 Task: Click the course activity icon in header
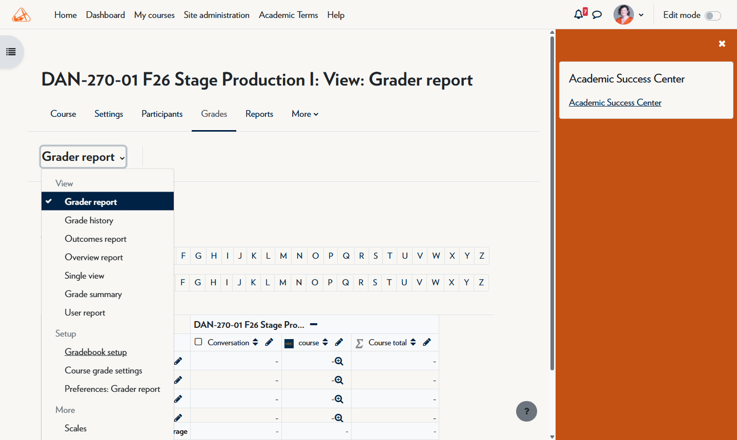coord(289,343)
